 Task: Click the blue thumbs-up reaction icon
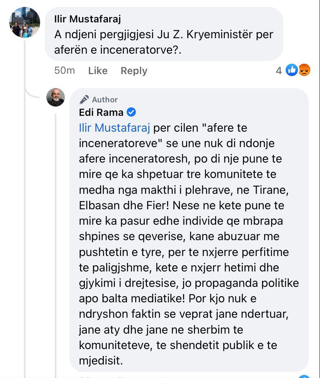[x=292, y=70]
